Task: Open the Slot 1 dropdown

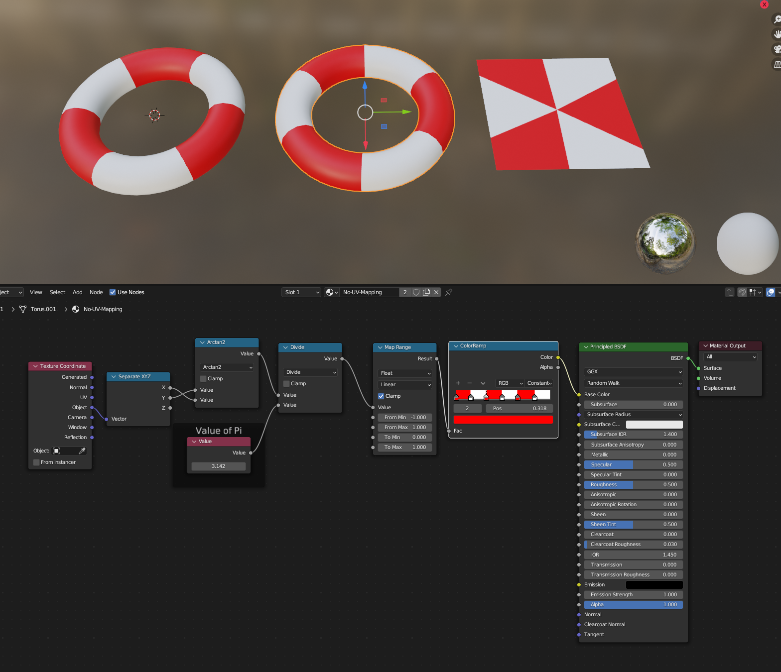Action: [x=301, y=292]
